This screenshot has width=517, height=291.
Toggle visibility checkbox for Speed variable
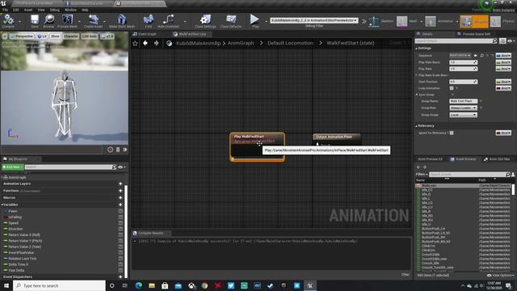[120, 223]
